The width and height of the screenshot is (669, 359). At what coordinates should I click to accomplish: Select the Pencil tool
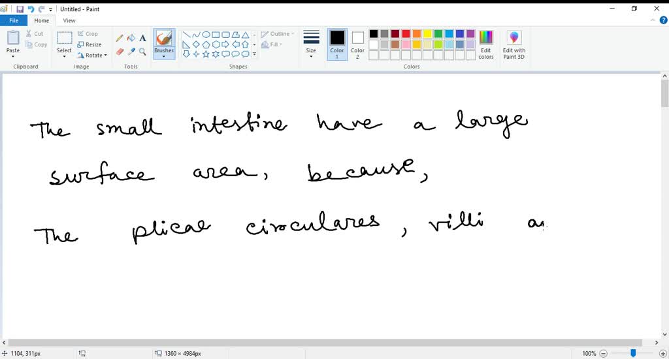pos(120,38)
